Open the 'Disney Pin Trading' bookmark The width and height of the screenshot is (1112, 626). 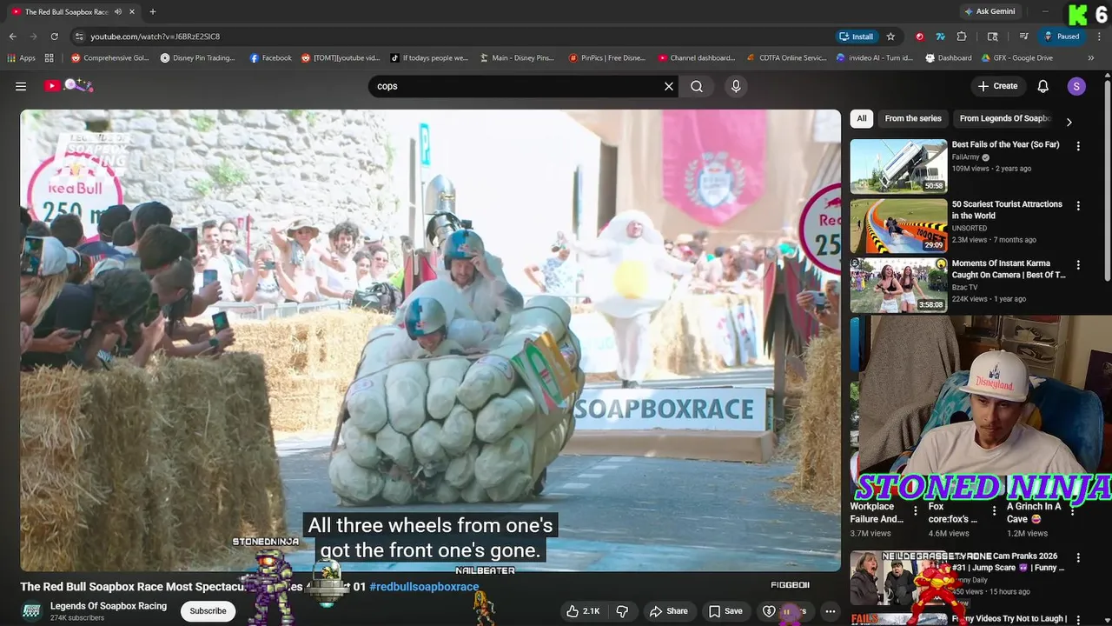pos(198,58)
